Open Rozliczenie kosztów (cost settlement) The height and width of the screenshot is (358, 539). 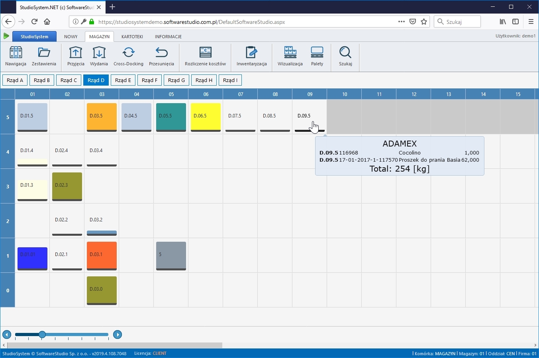[205, 57]
